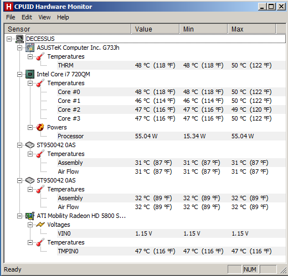The image size is (288, 276).
Task: Select the Core #0 temperature row
Action: click(x=171, y=92)
